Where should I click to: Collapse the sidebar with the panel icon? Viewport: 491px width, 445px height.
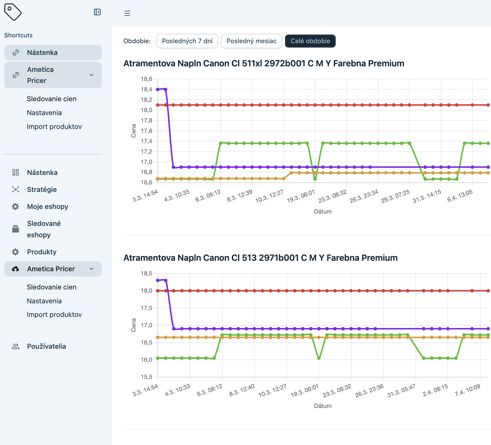[97, 12]
